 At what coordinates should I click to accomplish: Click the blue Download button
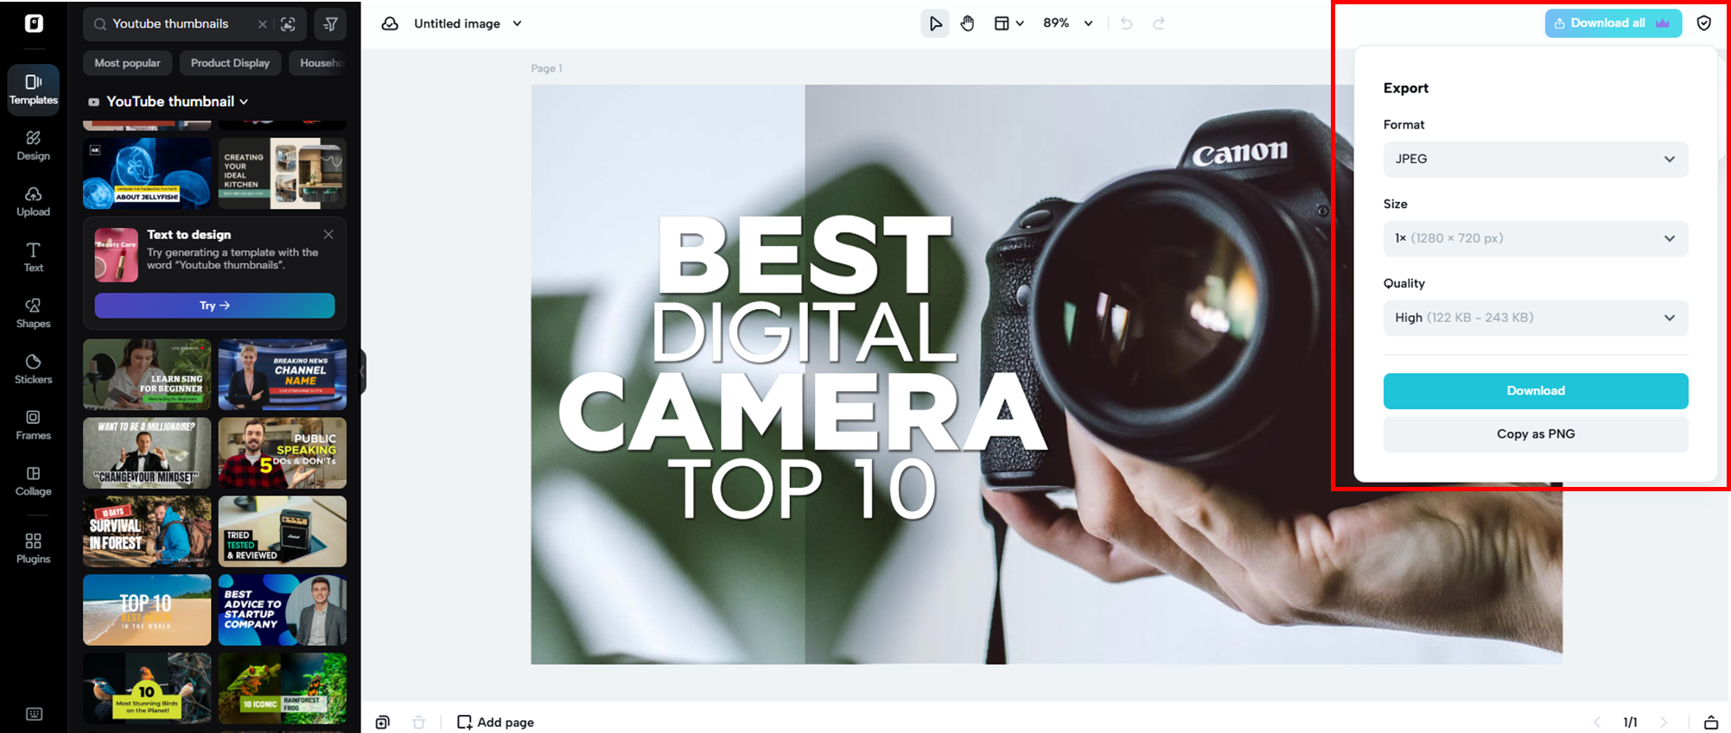tap(1535, 391)
